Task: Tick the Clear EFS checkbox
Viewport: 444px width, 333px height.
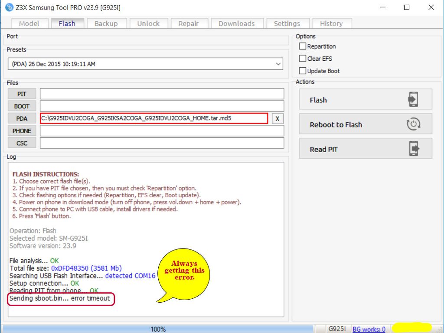Action: point(303,59)
